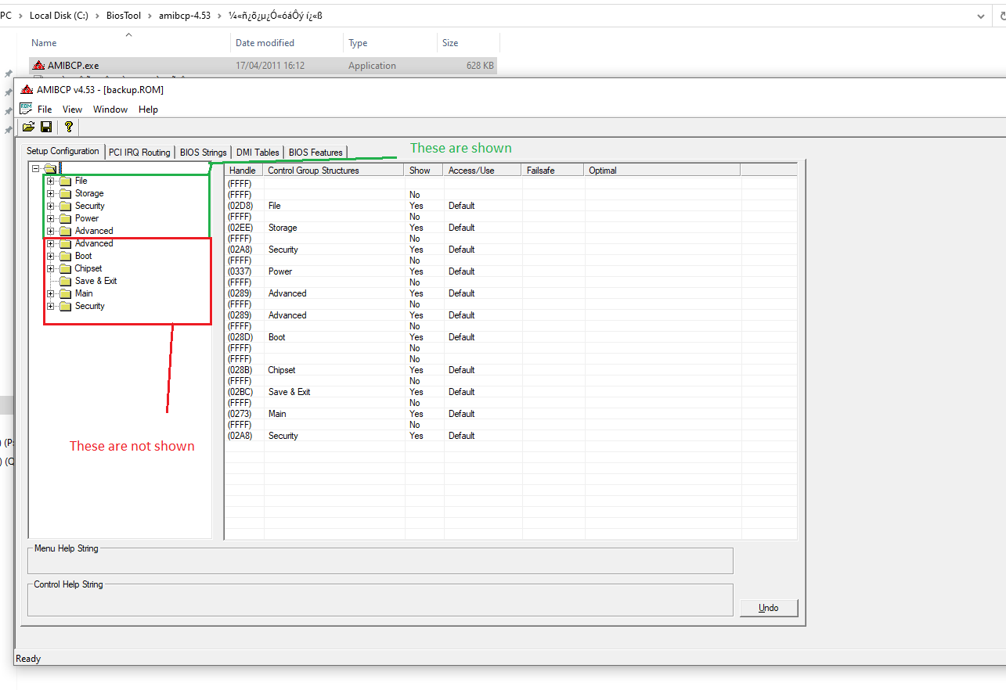Expand the Boot tree node
The image size is (1006, 690).
tap(51, 256)
